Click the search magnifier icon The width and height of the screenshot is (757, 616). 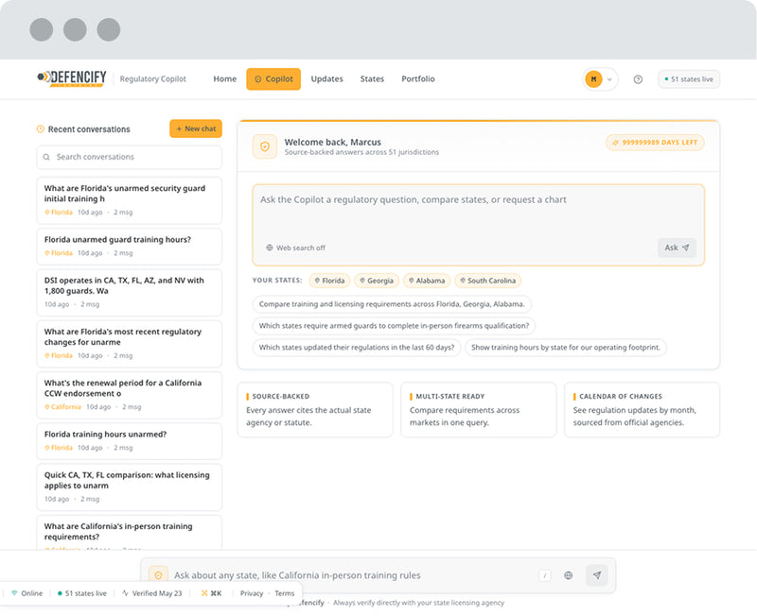click(x=46, y=157)
